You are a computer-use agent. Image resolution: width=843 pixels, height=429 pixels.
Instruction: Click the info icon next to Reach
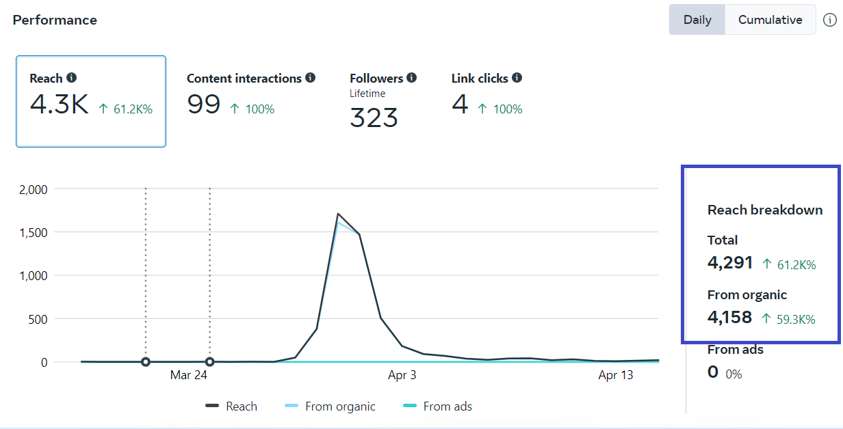coord(71,79)
